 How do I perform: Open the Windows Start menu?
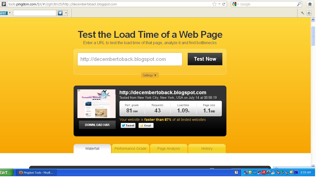pos(7,173)
